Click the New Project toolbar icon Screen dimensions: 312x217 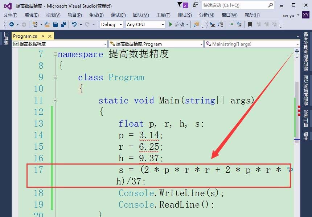point(34,25)
